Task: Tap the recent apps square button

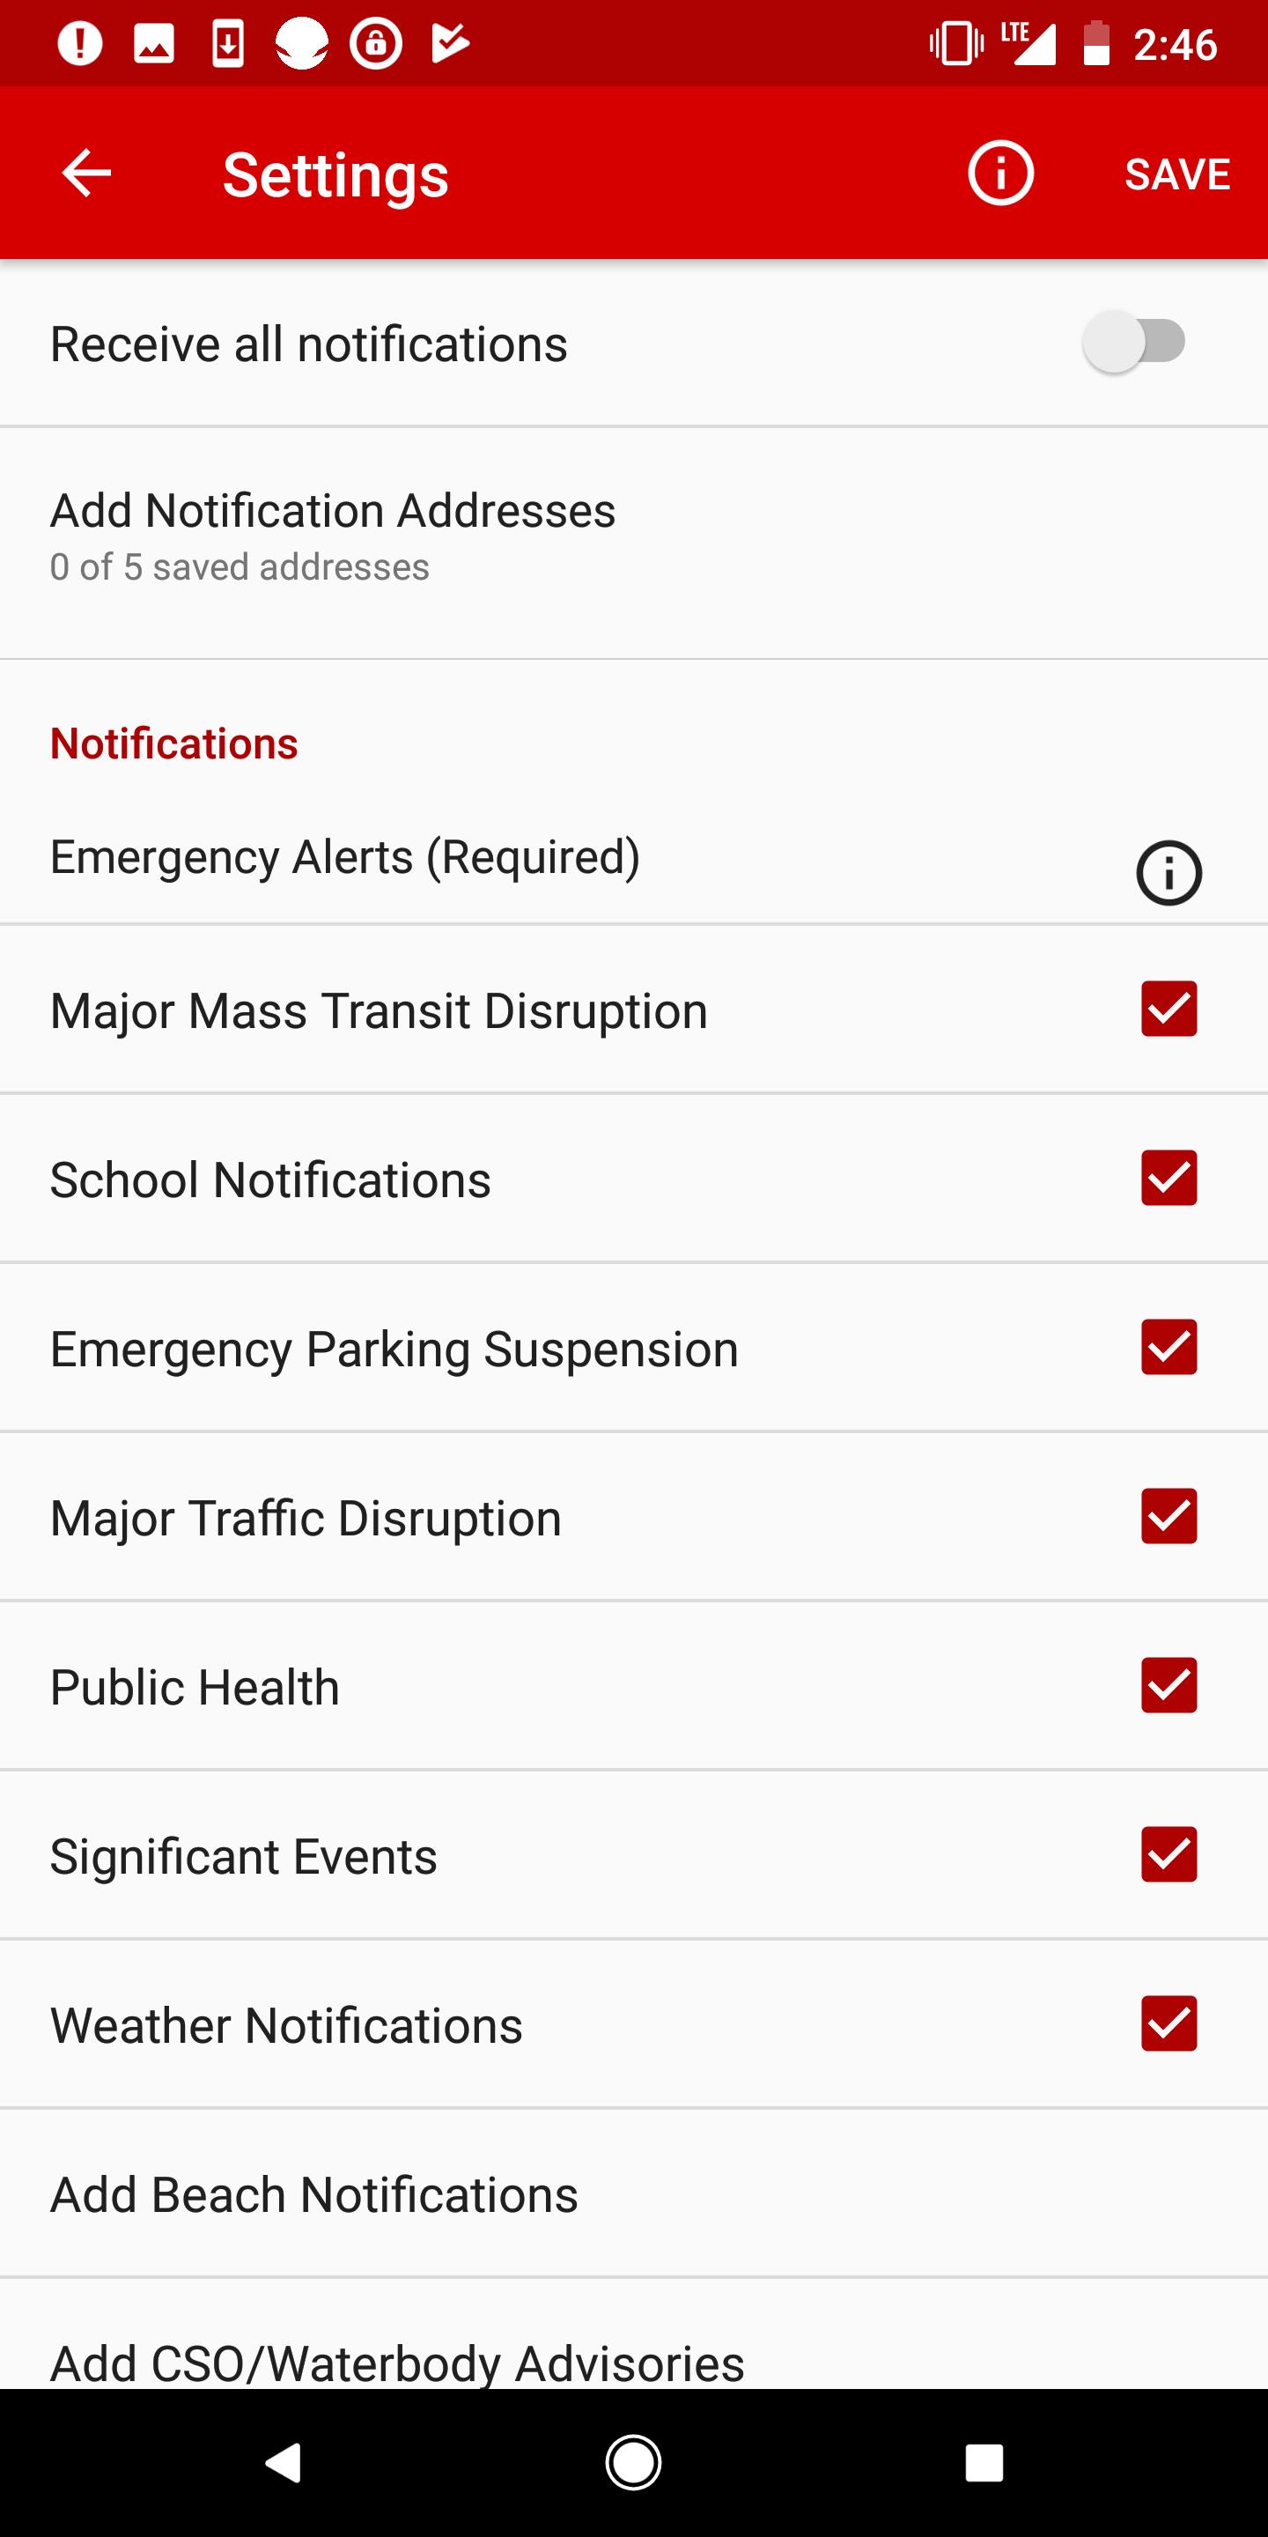Action: point(984,2462)
